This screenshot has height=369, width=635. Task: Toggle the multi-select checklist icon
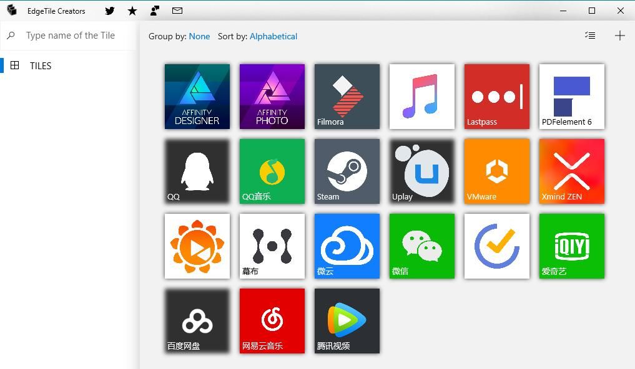point(590,36)
